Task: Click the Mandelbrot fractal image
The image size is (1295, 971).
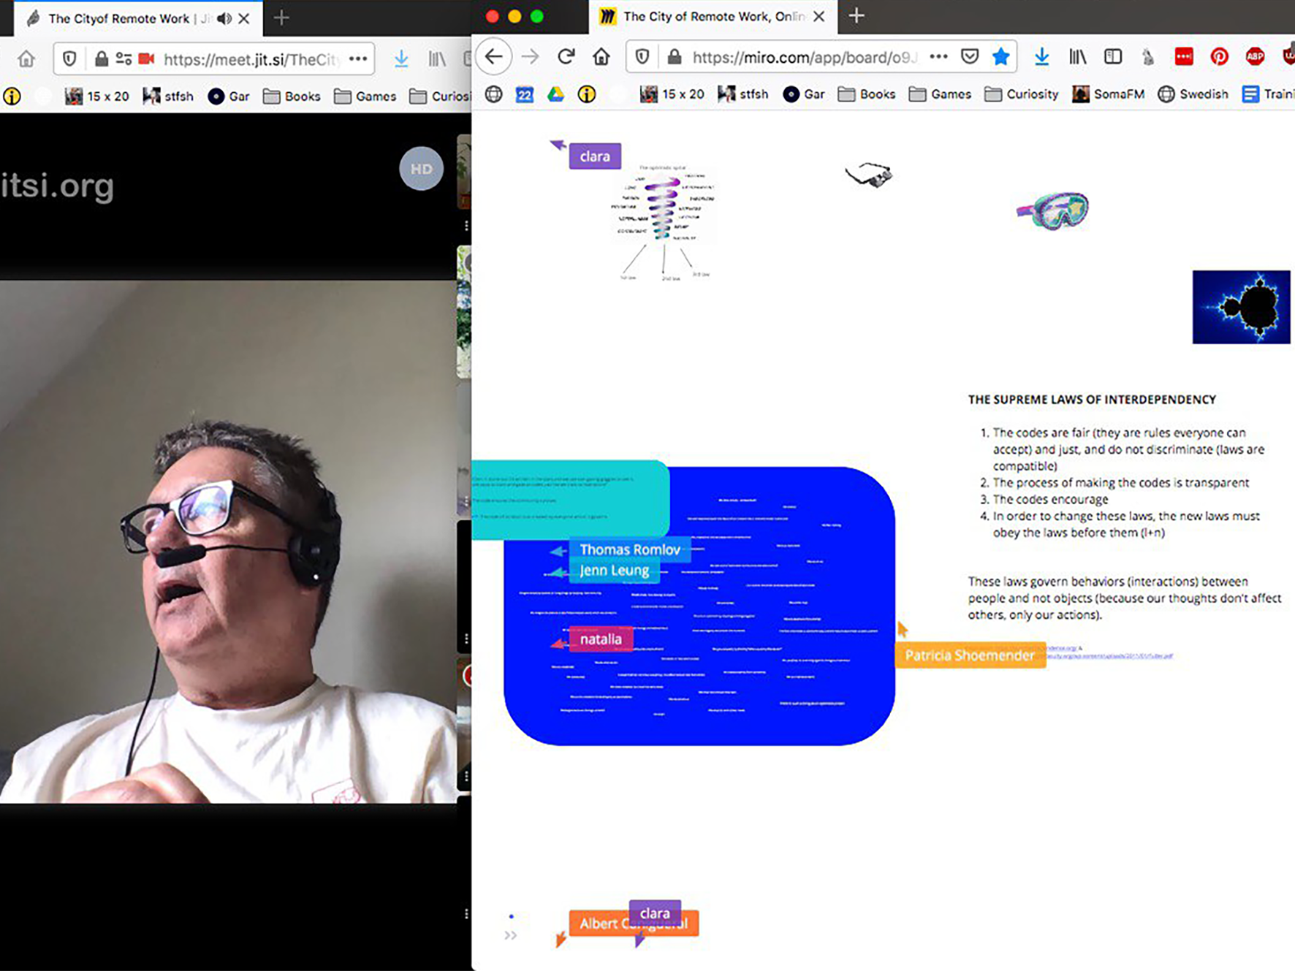Action: click(x=1240, y=307)
